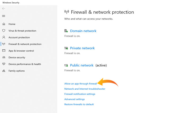Open Firewall notification settings

click(x=80, y=94)
